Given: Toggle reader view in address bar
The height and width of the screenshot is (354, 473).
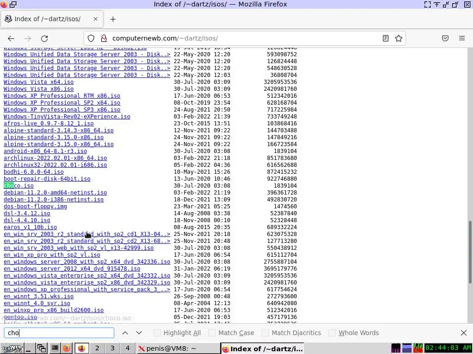Looking at the screenshot, I should click(386, 38).
